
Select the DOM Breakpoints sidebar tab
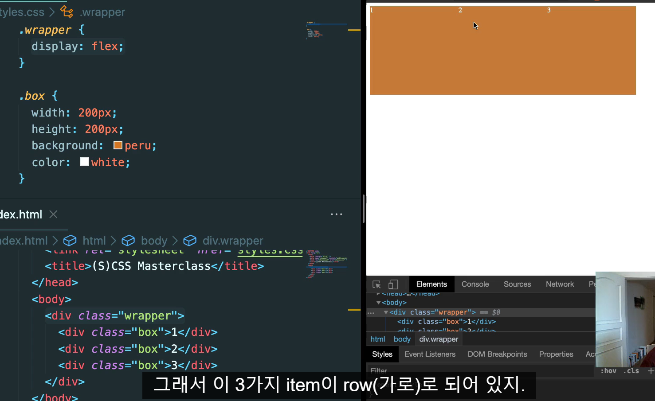click(497, 354)
